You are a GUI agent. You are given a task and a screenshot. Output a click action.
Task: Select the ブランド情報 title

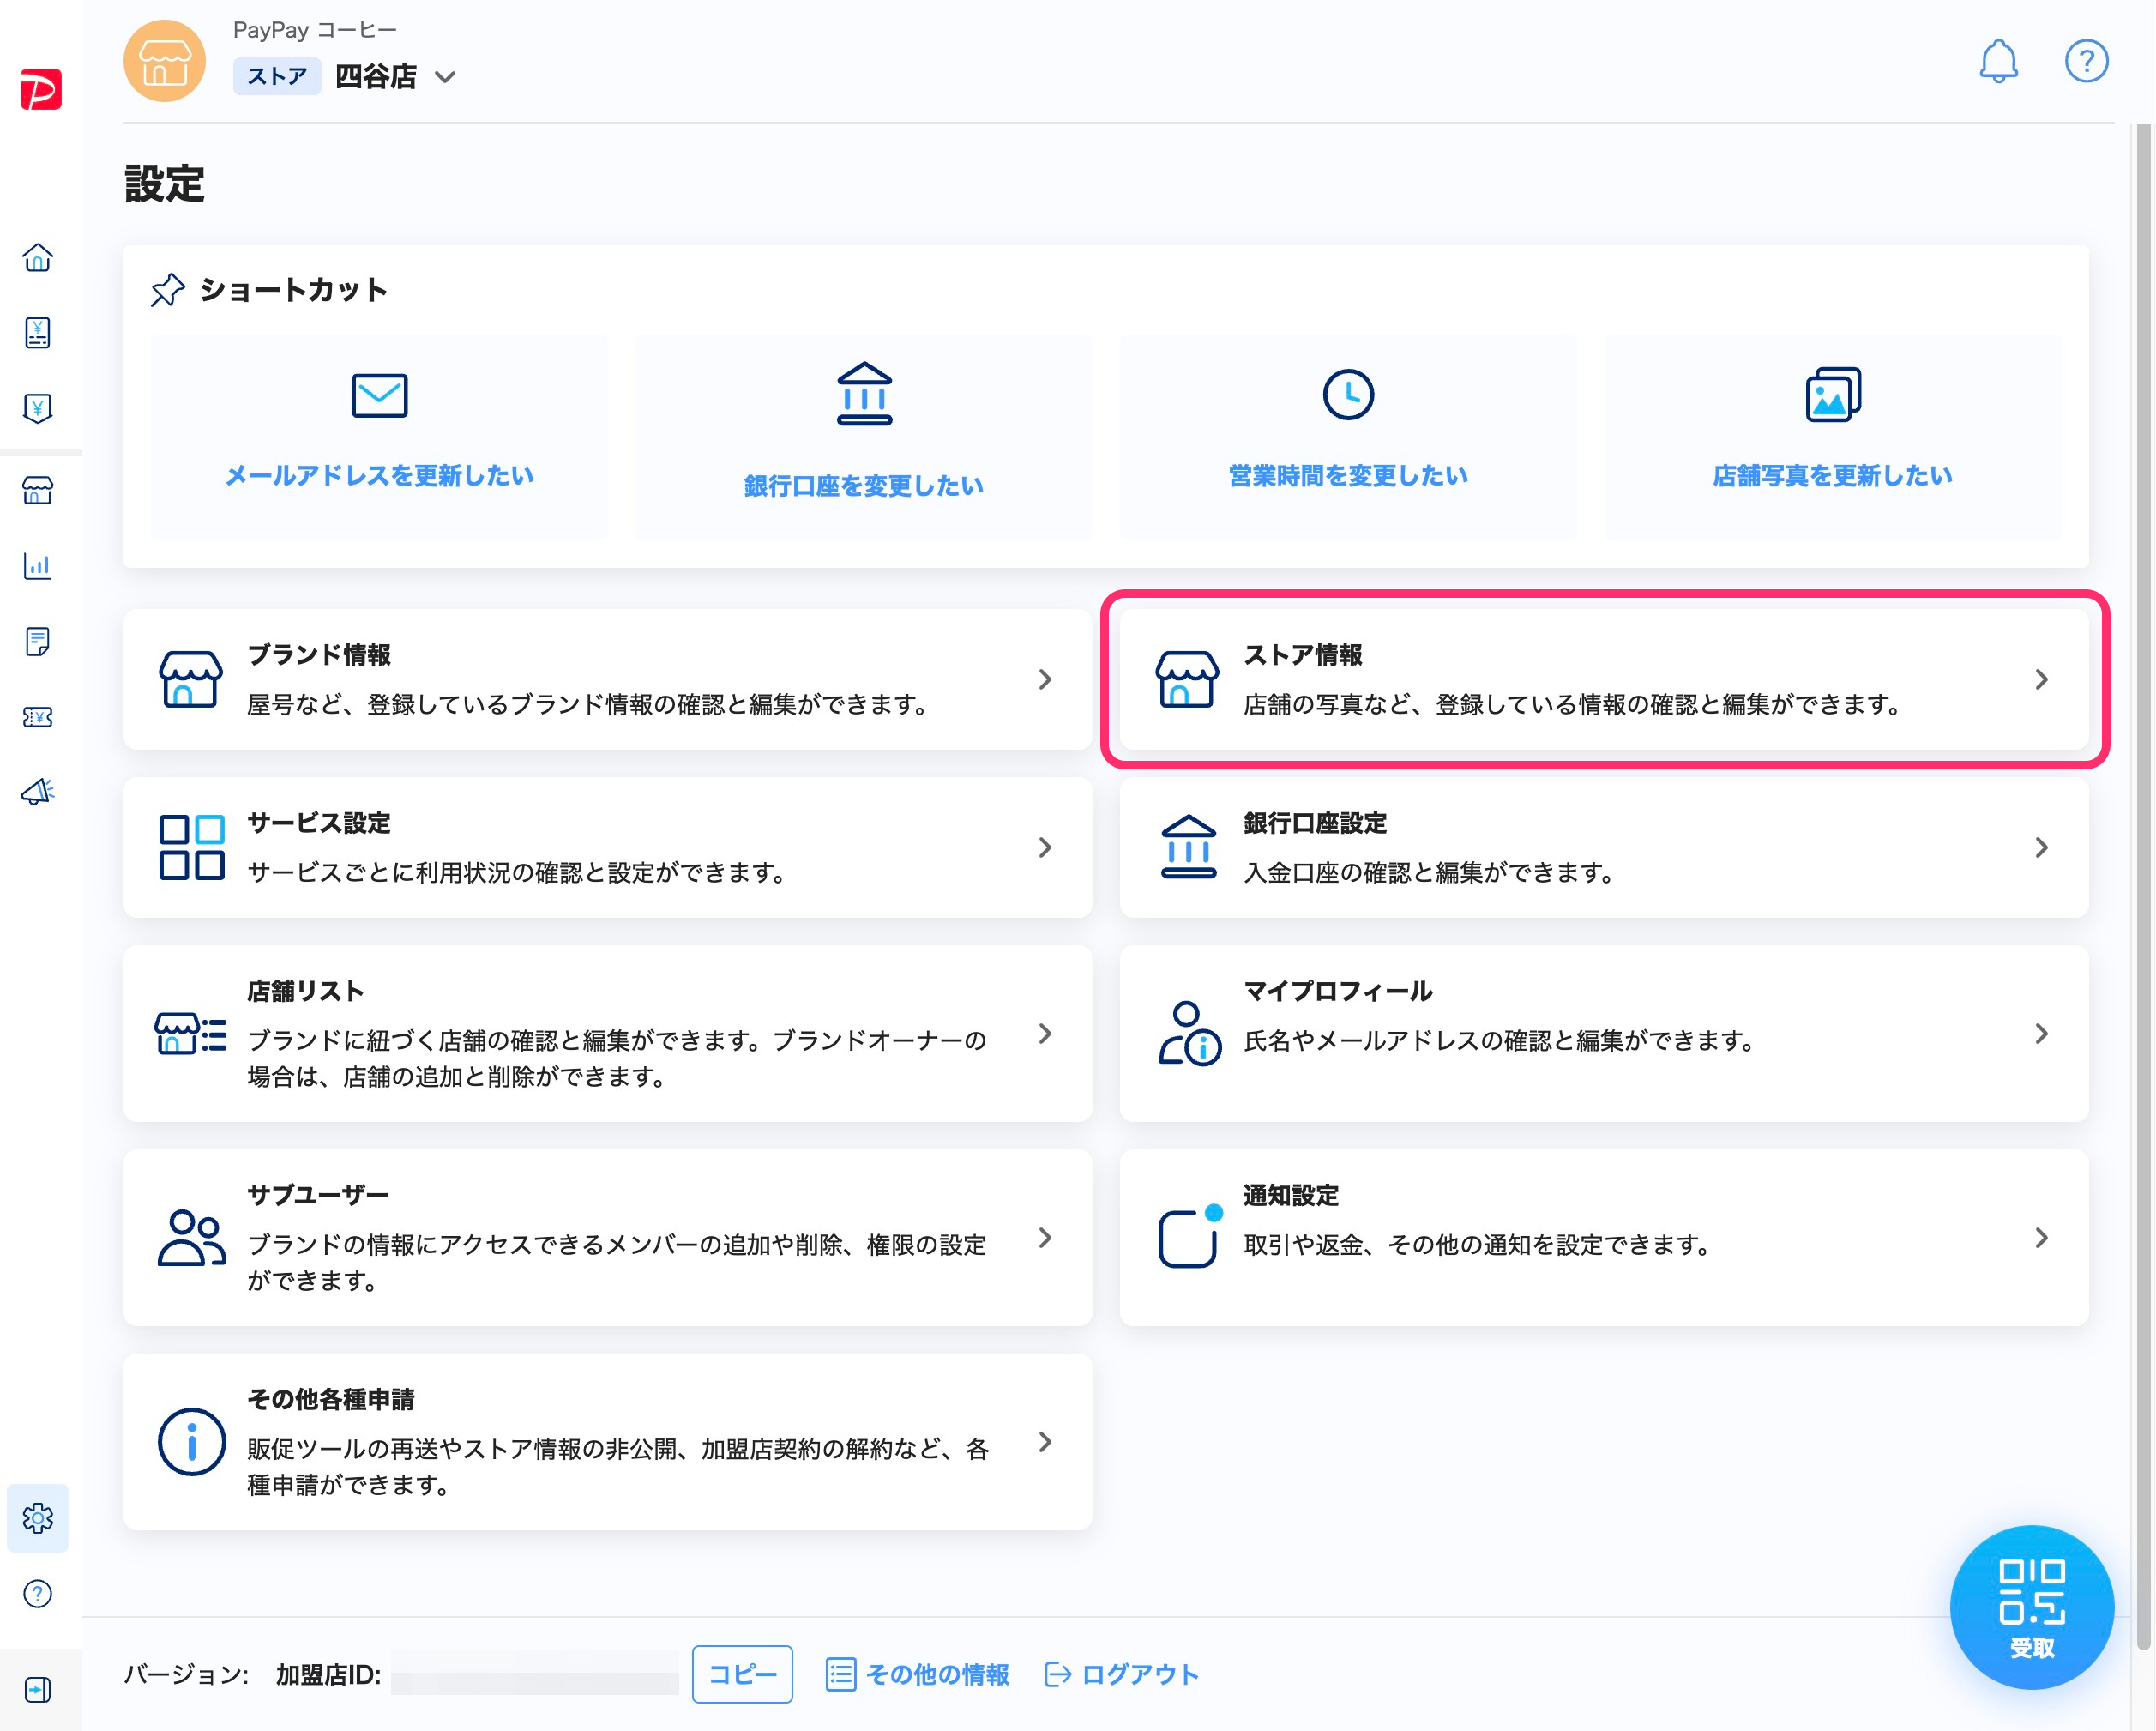[319, 655]
